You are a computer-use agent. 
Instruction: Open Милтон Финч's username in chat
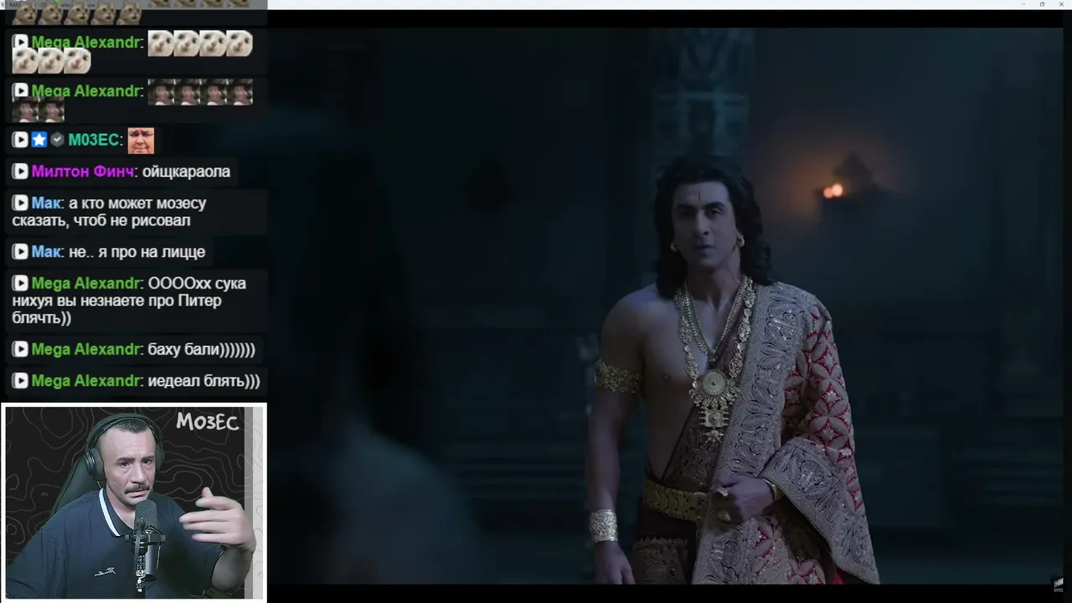pos(83,172)
